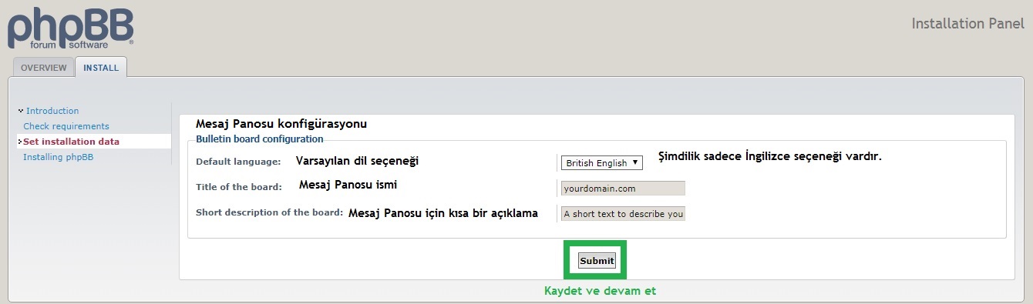This screenshot has height=304, width=1033.
Task: Select Set installation data step
Action: tap(71, 142)
